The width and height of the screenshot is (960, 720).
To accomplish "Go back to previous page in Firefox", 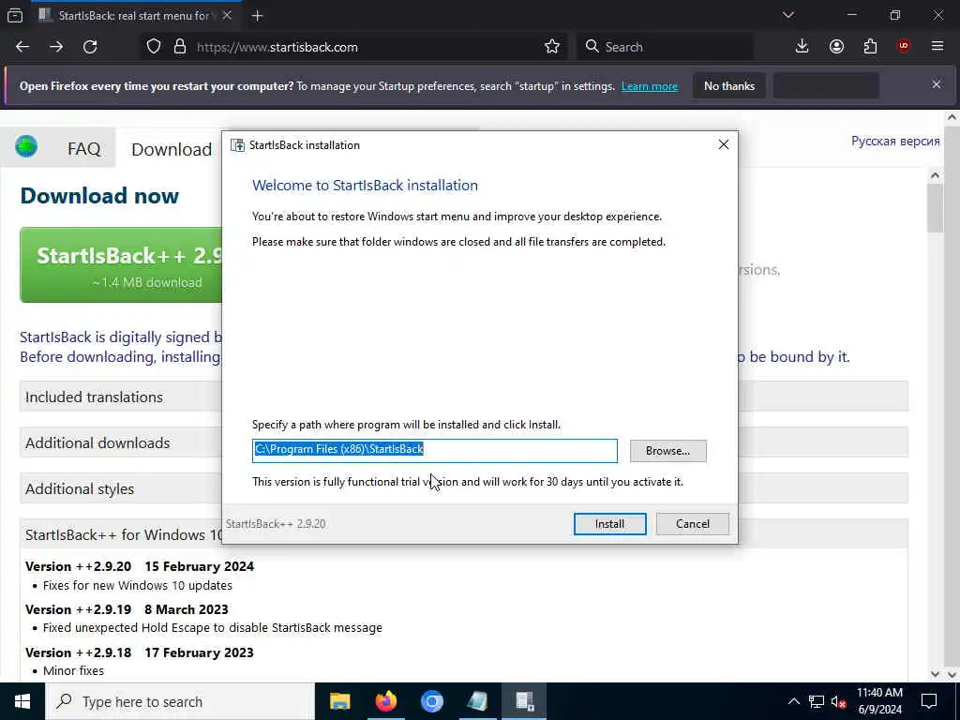I will pos(22,47).
